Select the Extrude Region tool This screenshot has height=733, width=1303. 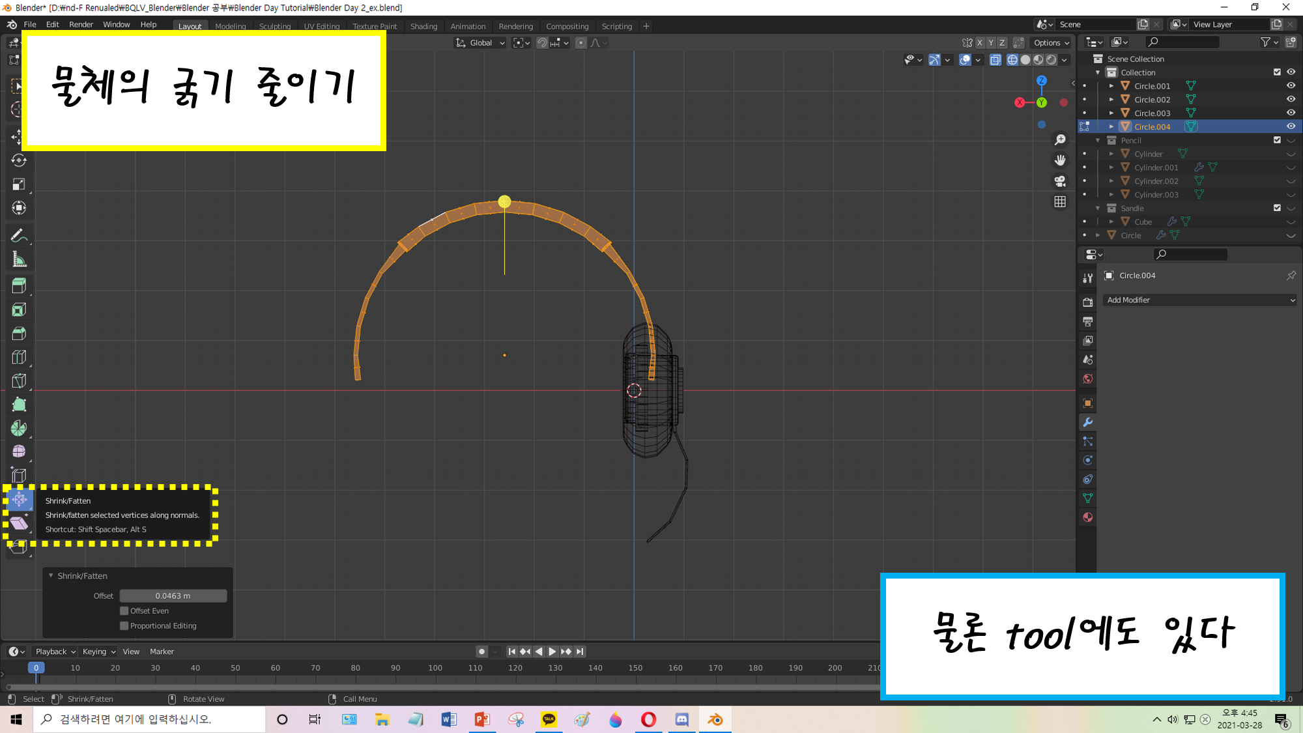19,285
